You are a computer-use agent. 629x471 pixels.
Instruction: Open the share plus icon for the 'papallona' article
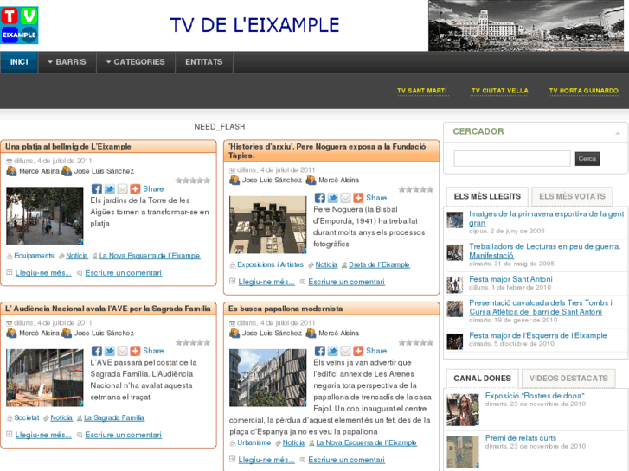pos(358,351)
